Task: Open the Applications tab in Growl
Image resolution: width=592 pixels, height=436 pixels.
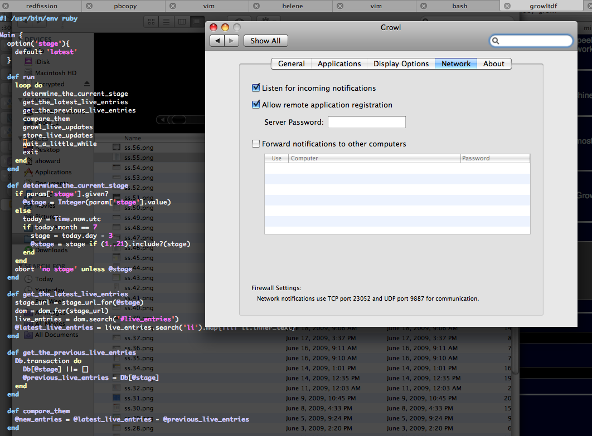Action: coord(339,63)
